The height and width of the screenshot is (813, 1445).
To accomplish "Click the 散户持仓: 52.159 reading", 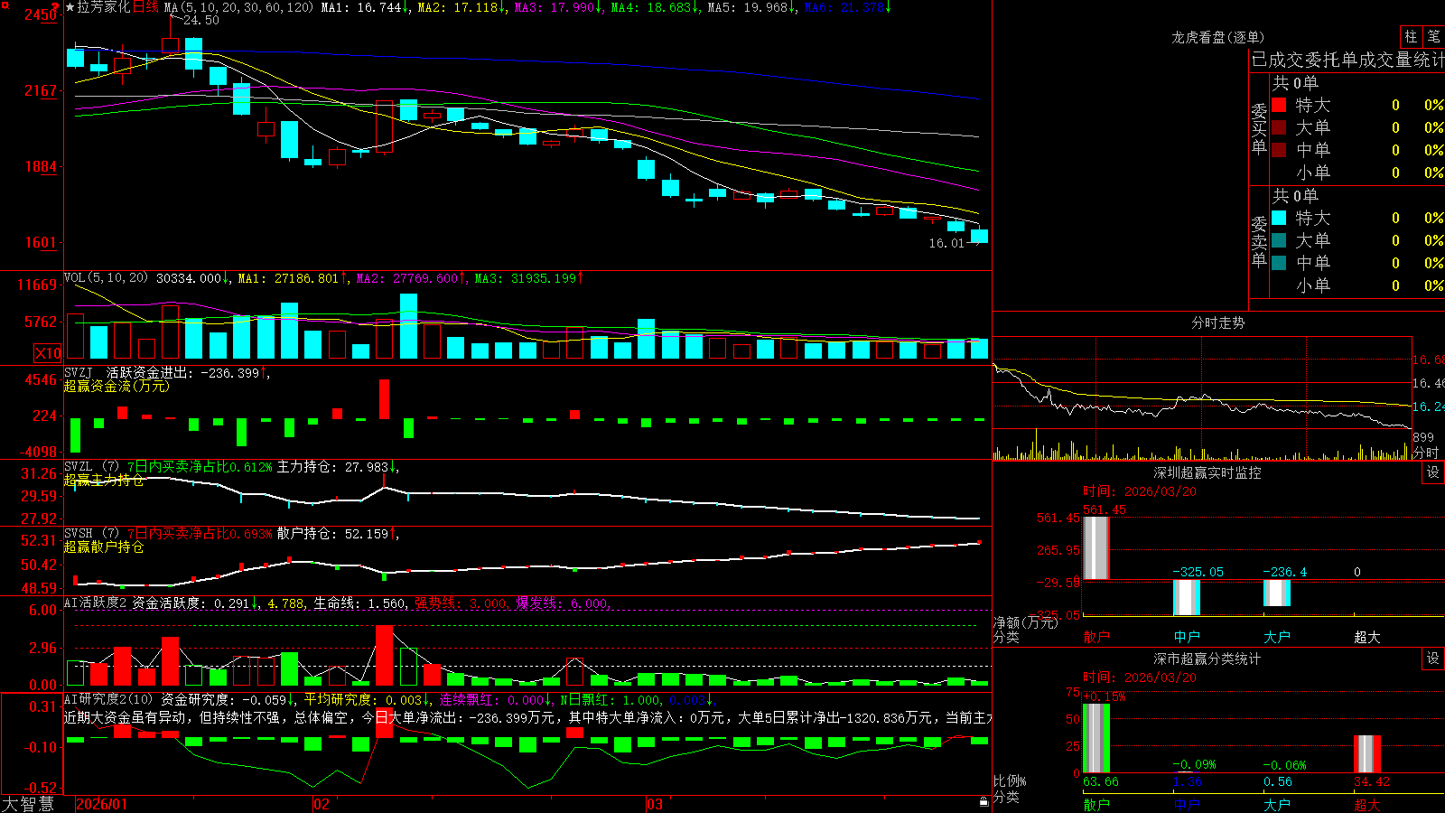I will tap(338, 534).
